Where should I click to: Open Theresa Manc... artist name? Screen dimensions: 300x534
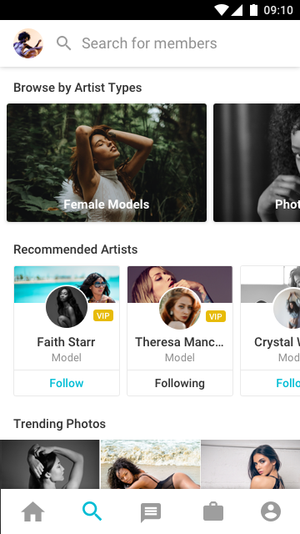tap(180, 342)
